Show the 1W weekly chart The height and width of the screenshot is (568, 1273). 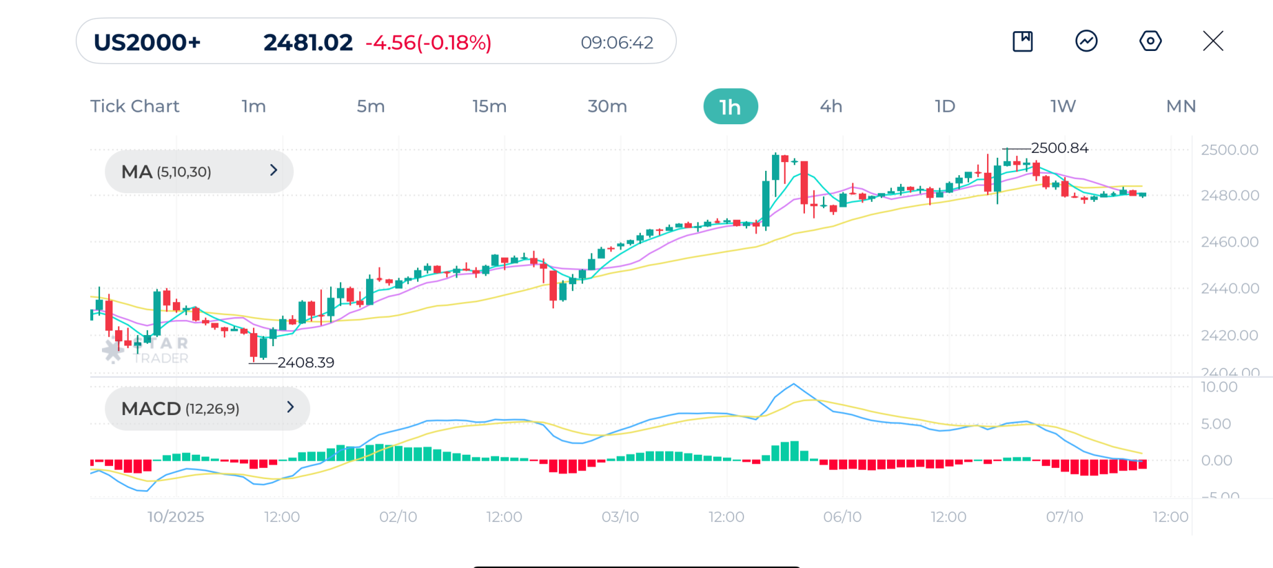pos(1063,106)
